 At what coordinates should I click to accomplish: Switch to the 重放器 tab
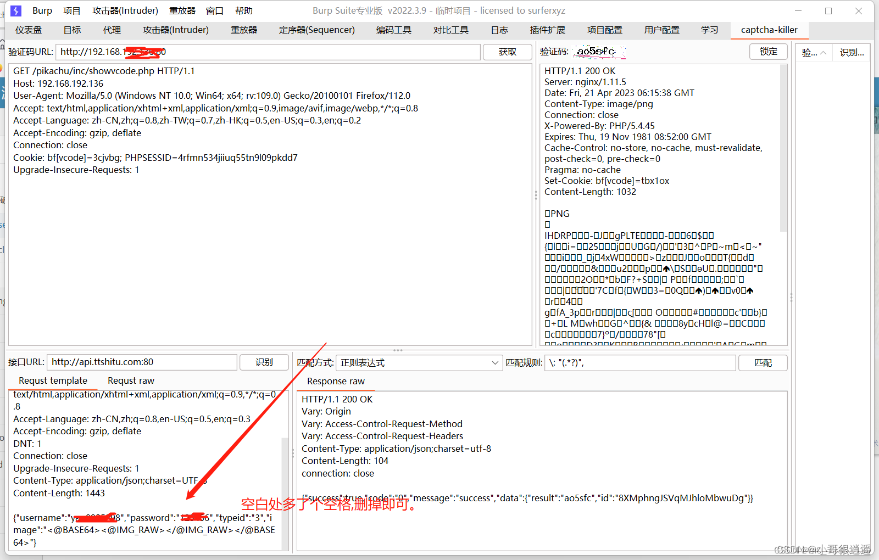click(244, 30)
